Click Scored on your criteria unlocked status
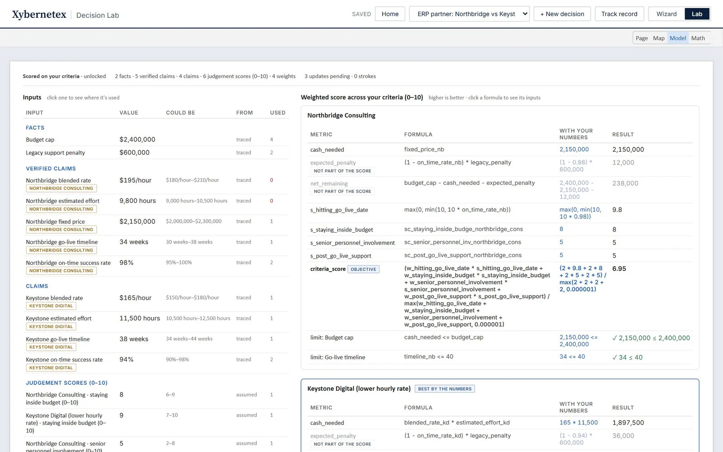 [x=64, y=76]
